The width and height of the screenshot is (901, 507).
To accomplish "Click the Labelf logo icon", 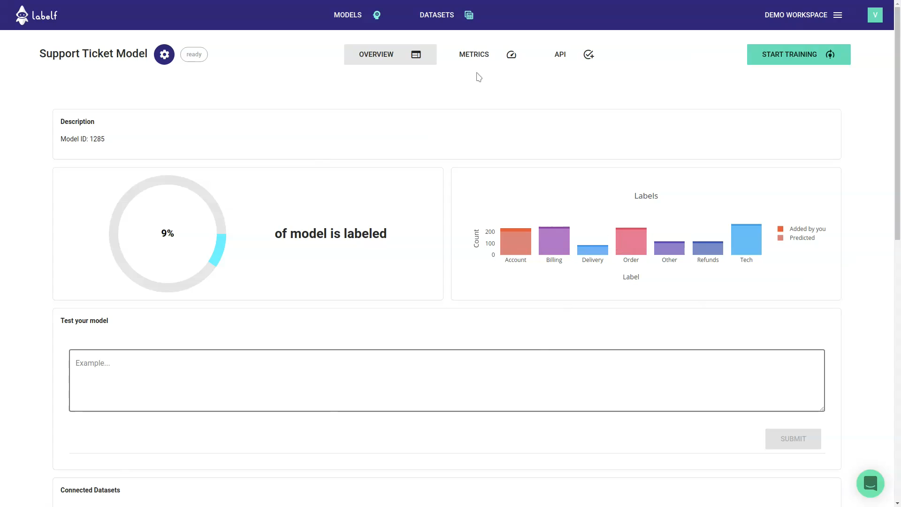I will point(22,15).
